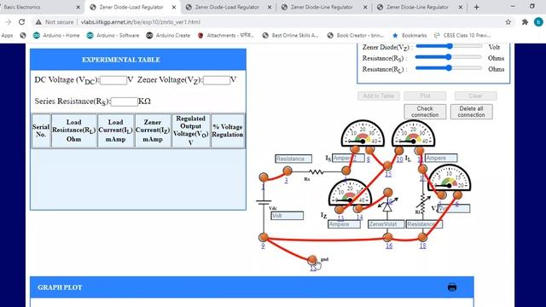
Task: Adjust the Resistance(RS) slider
Action: pos(449,57)
